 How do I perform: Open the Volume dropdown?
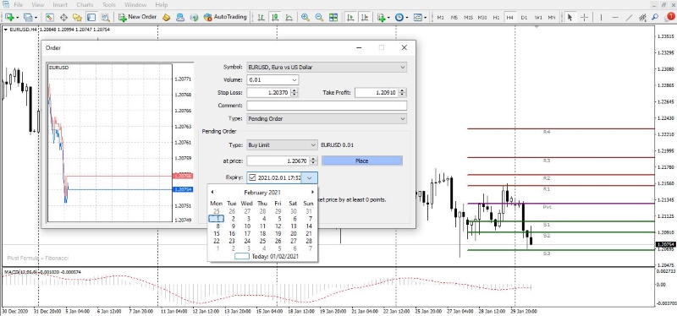(294, 79)
